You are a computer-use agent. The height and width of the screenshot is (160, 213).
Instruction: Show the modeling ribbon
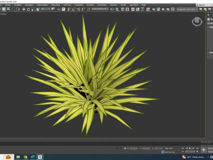pos(133,9)
